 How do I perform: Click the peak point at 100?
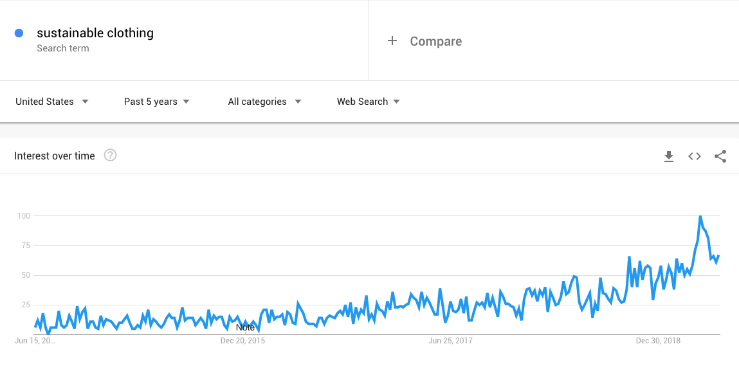coord(700,216)
